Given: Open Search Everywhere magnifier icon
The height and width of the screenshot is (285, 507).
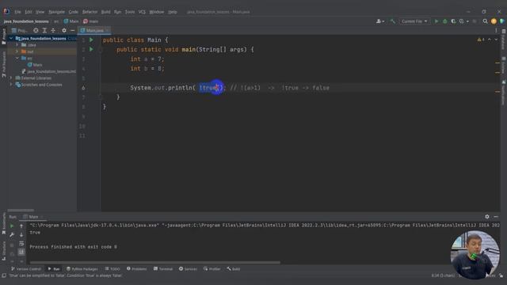Looking at the screenshot, I should point(485,21).
